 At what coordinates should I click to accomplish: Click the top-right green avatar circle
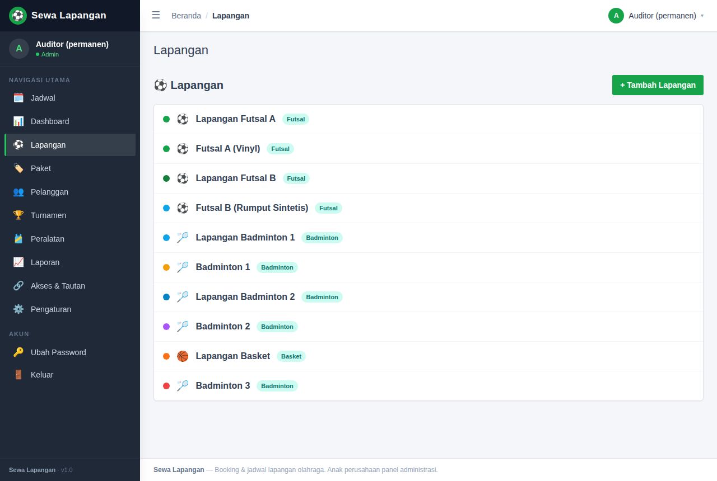tap(616, 16)
